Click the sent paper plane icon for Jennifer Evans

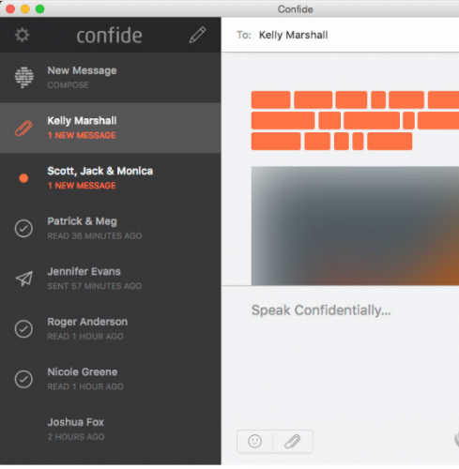(x=24, y=279)
